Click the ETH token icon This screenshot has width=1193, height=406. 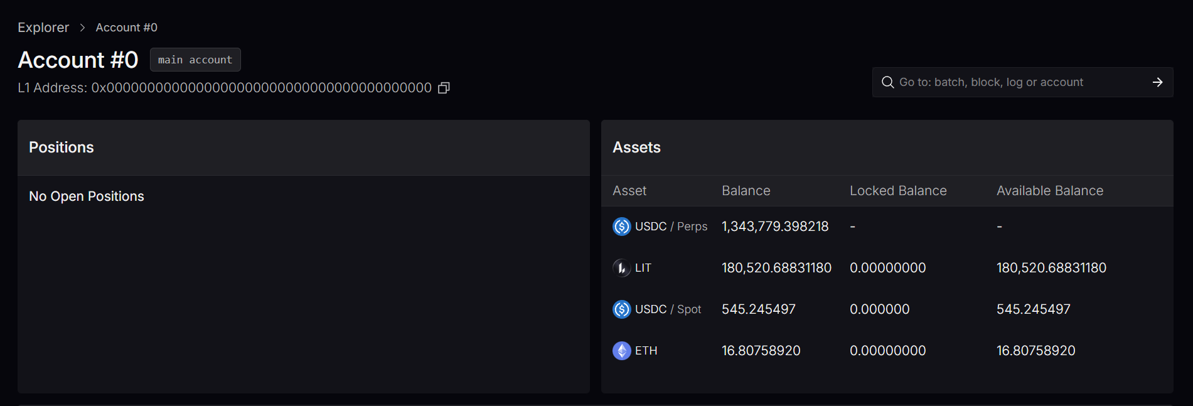coord(621,351)
